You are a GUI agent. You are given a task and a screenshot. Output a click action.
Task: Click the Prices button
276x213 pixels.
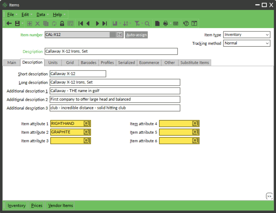pyautogui.click(x=37, y=206)
